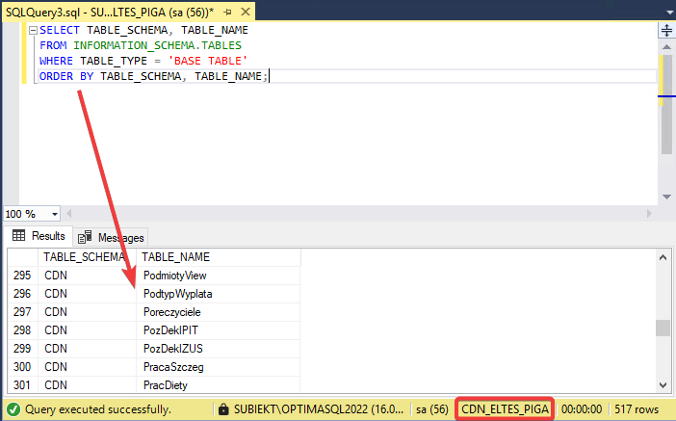Click the PozDeklZUS cell
The height and width of the screenshot is (421, 676).
(x=219, y=349)
